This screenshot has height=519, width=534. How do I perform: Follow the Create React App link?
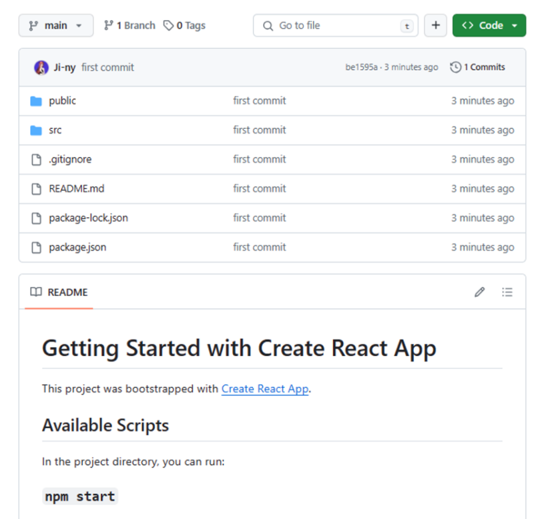click(265, 389)
